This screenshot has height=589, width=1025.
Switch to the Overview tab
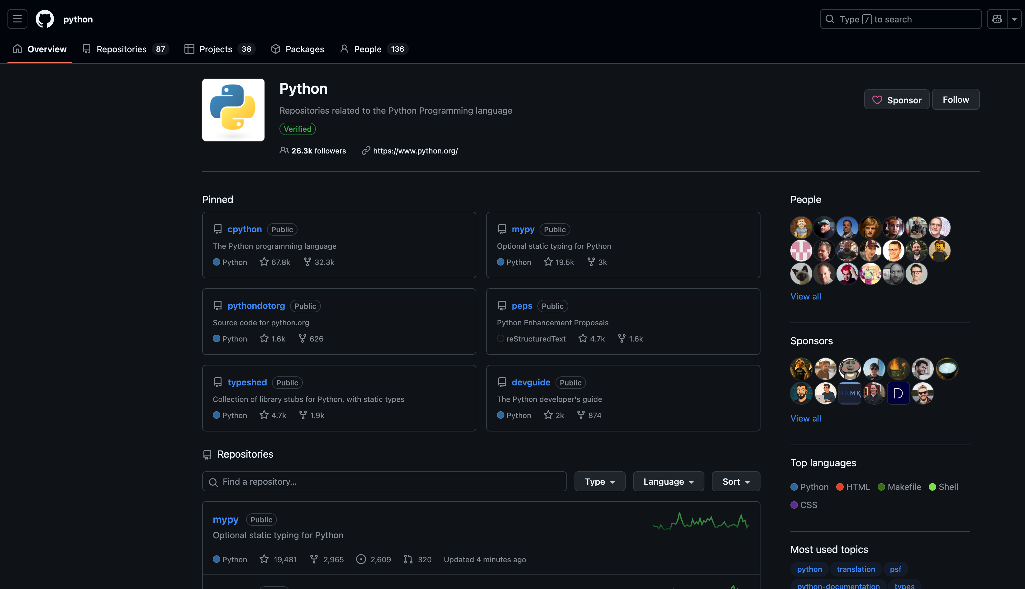40,49
